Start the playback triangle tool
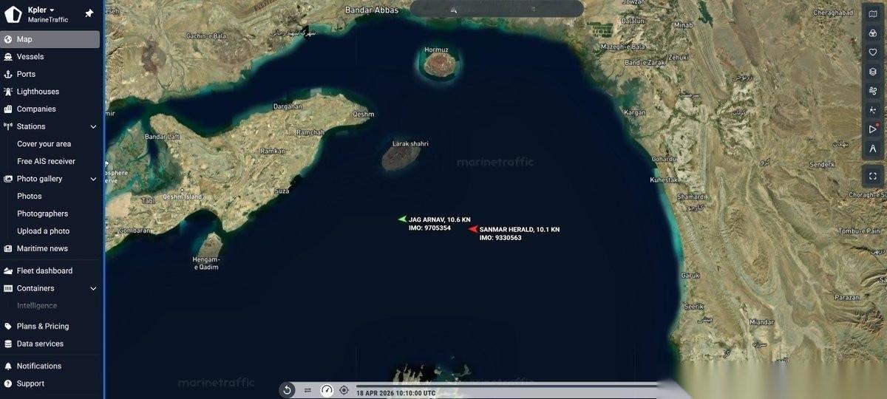This screenshot has height=399, width=887. click(x=873, y=129)
